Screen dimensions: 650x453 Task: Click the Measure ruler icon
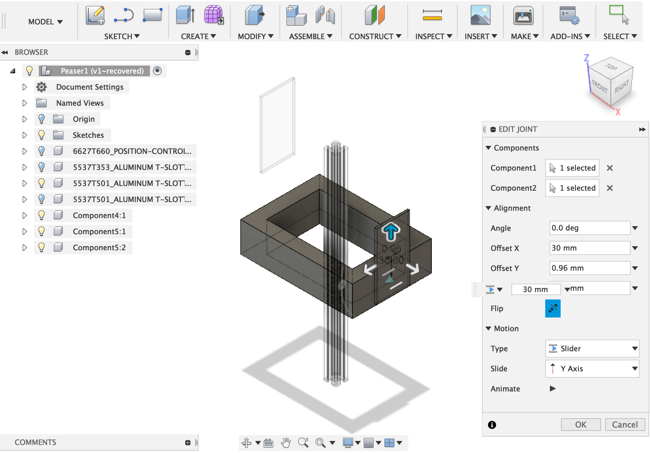[432, 15]
